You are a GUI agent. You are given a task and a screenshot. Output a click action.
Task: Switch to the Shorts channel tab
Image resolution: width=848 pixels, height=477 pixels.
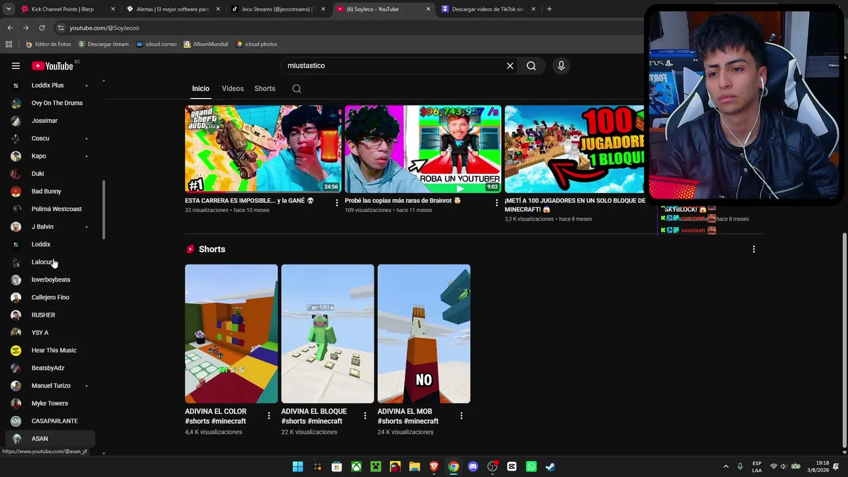pyautogui.click(x=265, y=89)
